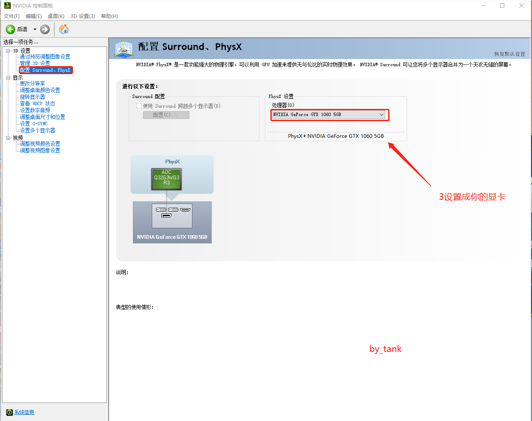532x421 pixels.
Task: Click the 恢复默认设置 restore defaults link
Action: [509, 54]
